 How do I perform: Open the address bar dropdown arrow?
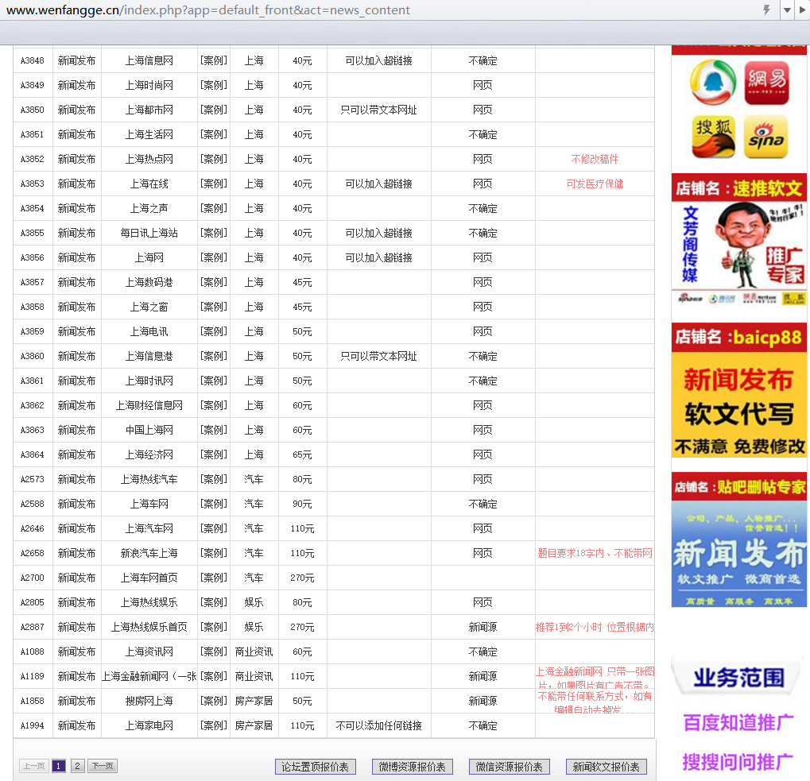pyautogui.click(x=786, y=10)
